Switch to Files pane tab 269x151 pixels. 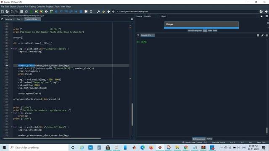(215, 31)
